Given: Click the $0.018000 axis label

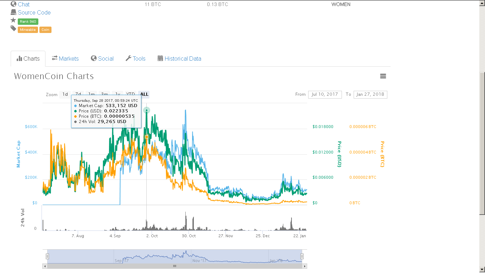Looking at the screenshot, I should tap(323, 127).
